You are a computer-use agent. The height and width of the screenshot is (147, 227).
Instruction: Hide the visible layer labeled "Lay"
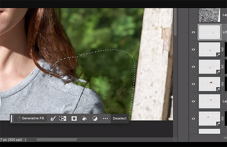(193, 101)
